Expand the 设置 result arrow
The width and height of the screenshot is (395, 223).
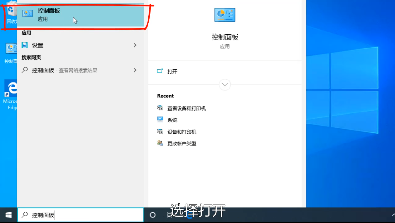coord(135,45)
